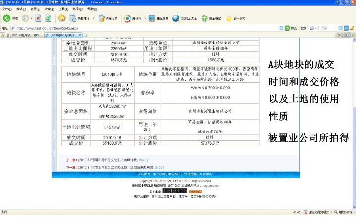Open a new tab with the plus icon
Viewport: 356px width, 218px height.
(86, 35)
